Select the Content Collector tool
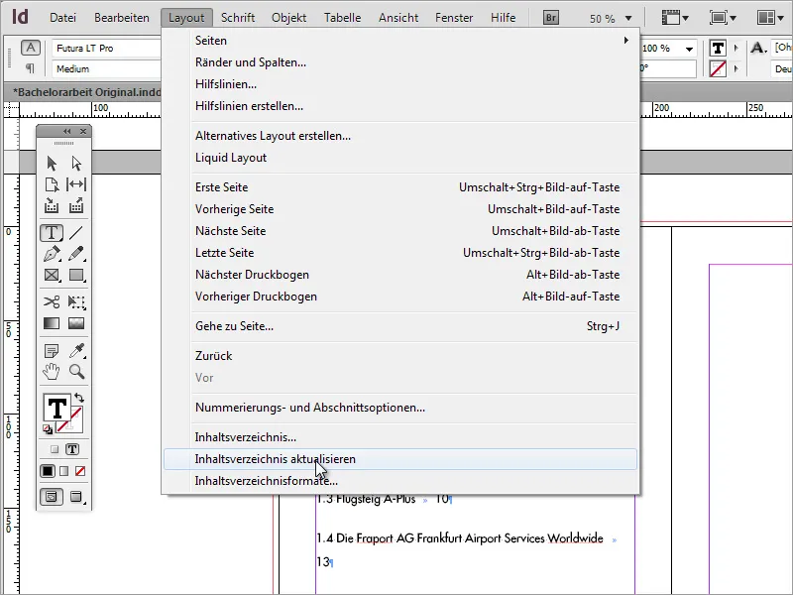 52,205
